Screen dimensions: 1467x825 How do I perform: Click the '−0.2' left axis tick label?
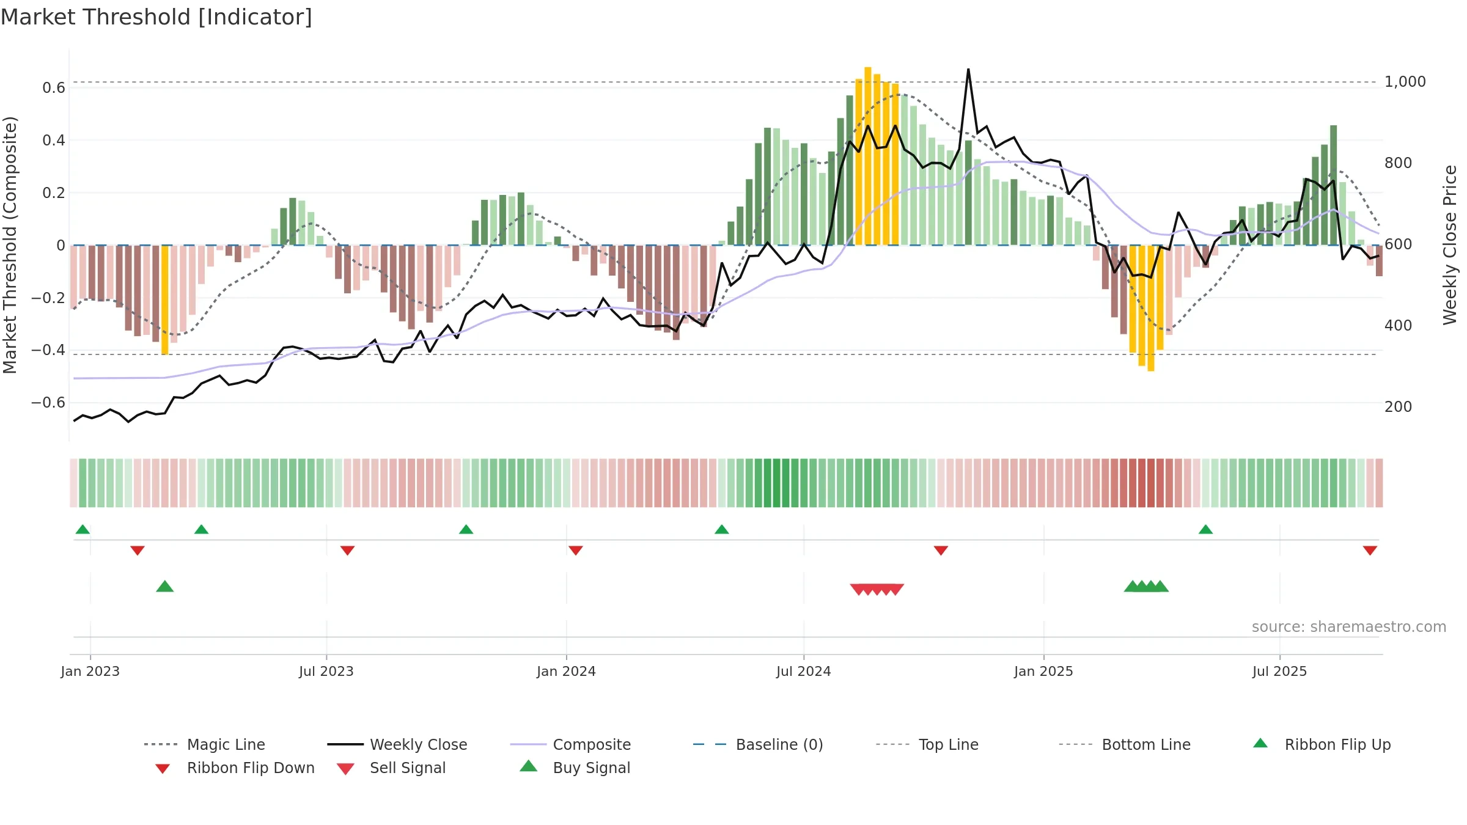click(x=48, y=298)
